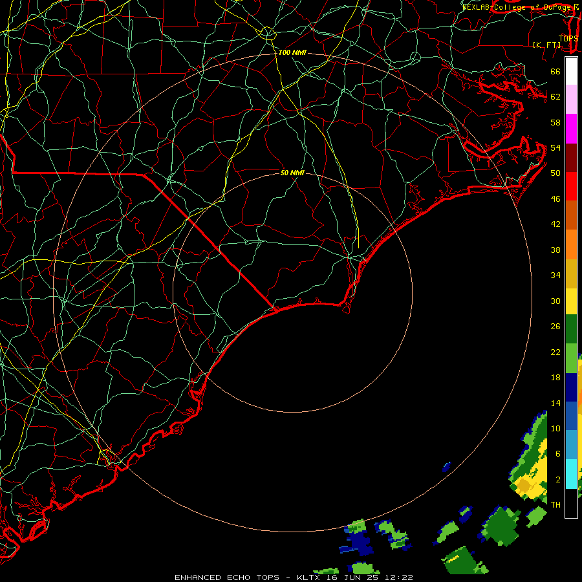Click the bright red legend color band
The width and height of the screenshot is (582, 582).
coord(571,186)
